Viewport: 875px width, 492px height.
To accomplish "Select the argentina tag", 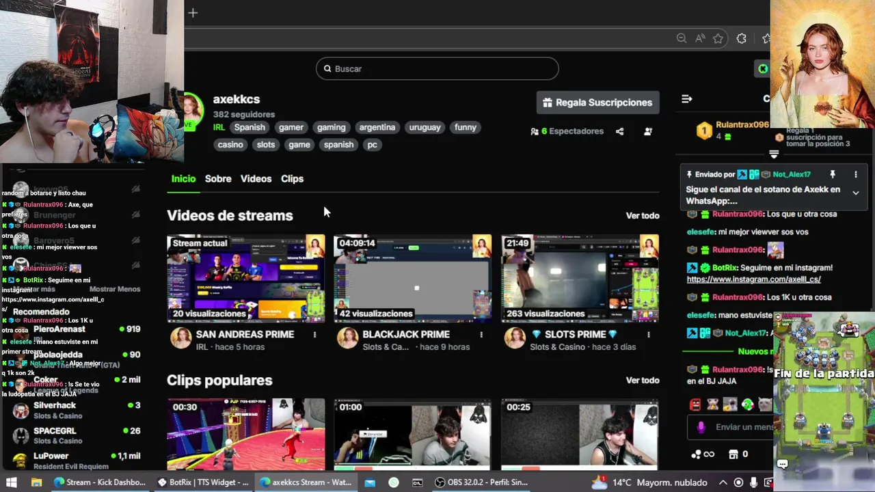I will [x=377, y=127].
